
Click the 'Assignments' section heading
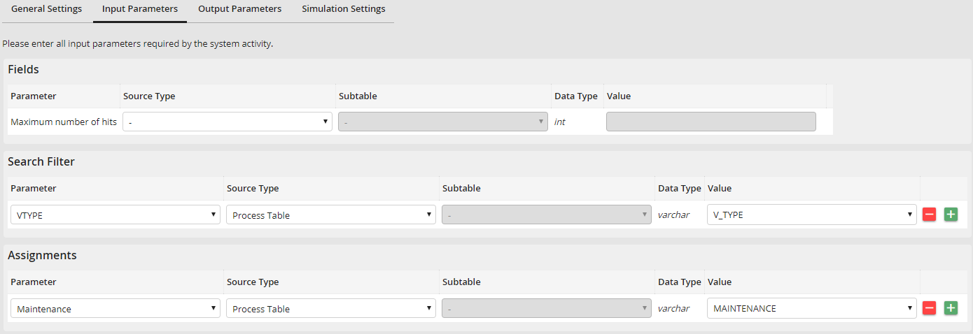[x=42, y=255]
